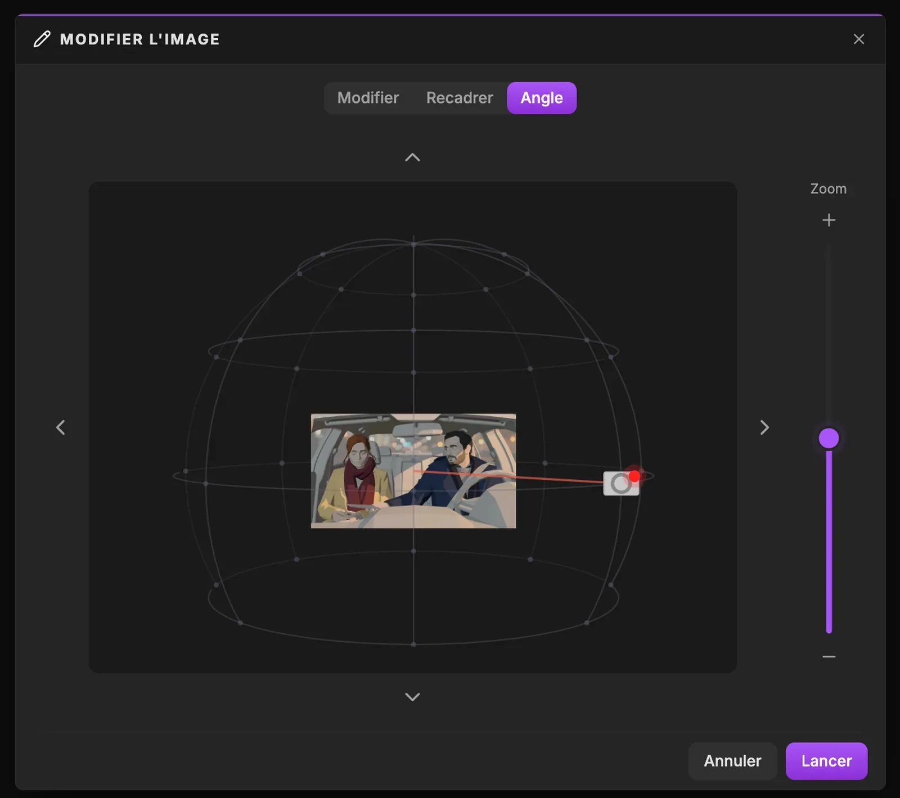The image size is (900, 798).
Task: Close the Modifier l'image dialog
Action: 858,39
